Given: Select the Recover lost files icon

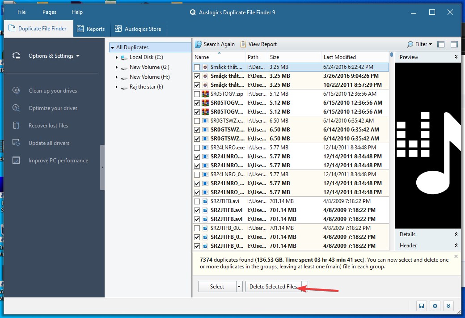Looking at the screenshot, I should pos(16,126).
